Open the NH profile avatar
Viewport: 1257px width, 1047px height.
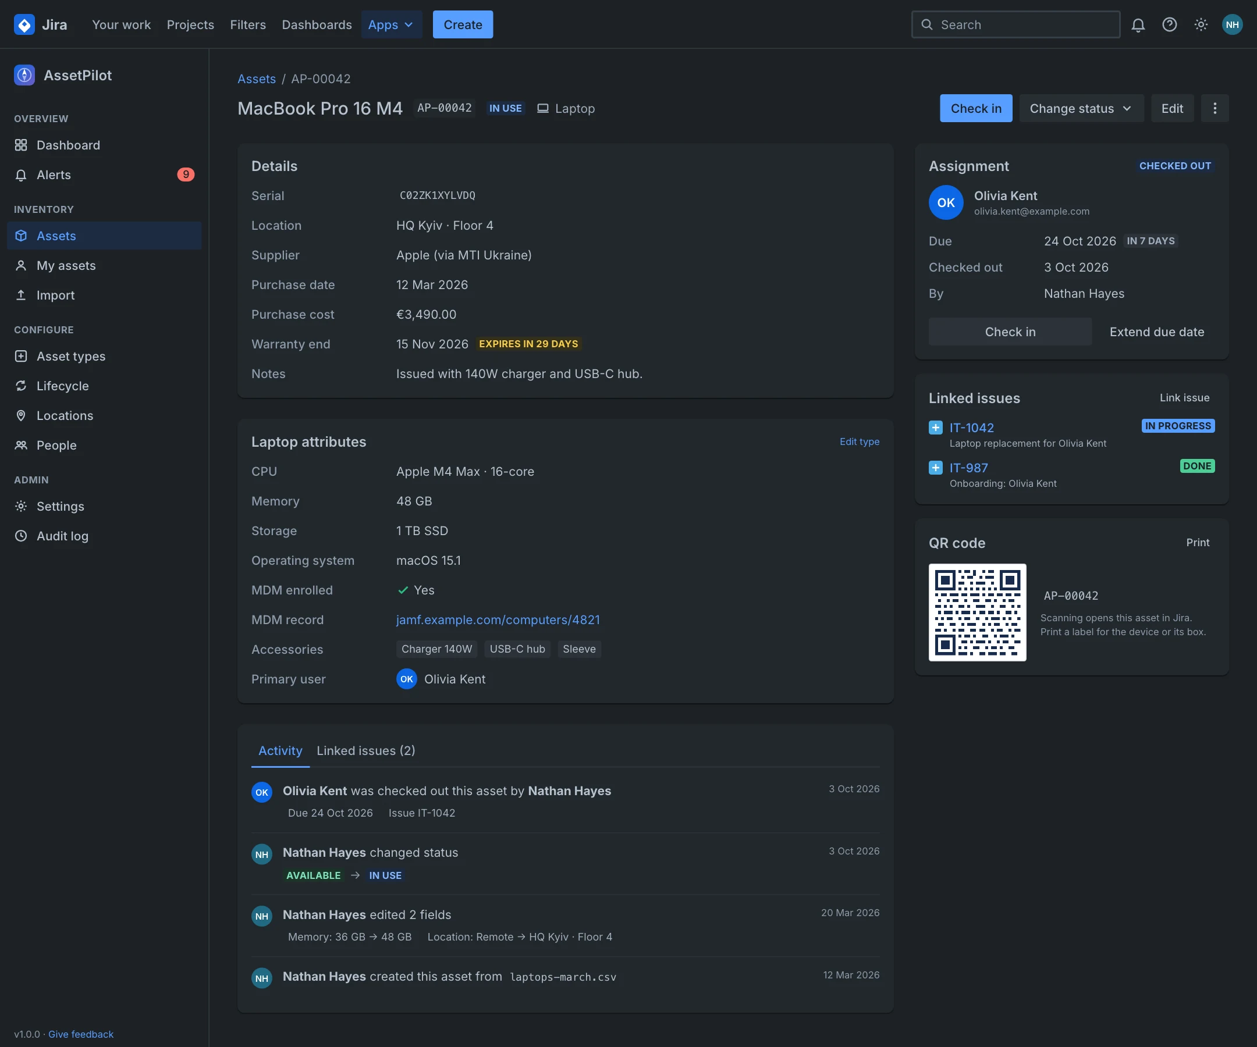1232,24
